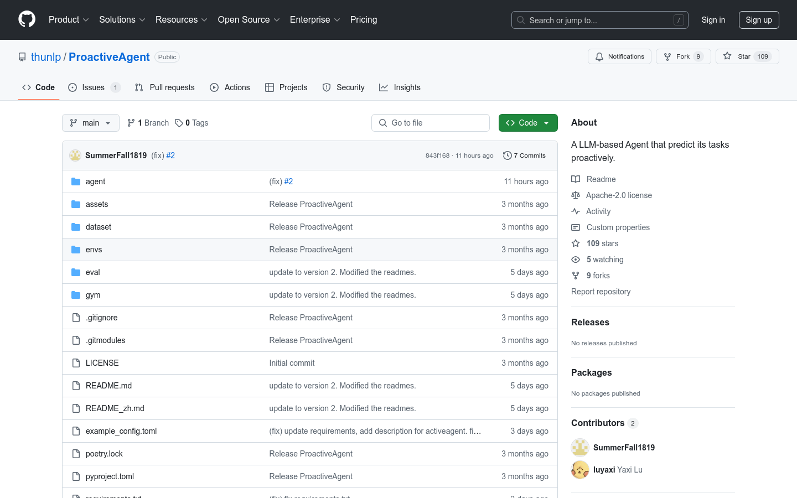The image size is (797, 498).
Task: Open the example_config.toml file
Action: point(121,431)
